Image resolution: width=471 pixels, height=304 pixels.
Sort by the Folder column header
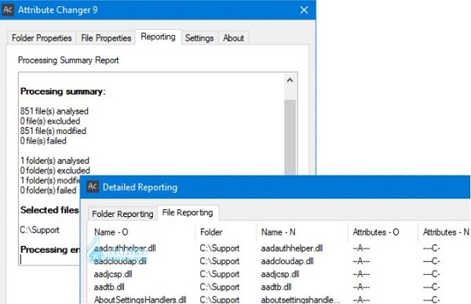(x=211, y=232)
